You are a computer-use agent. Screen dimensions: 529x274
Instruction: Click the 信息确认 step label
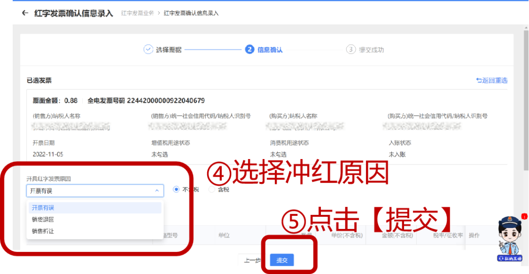pyautogui.click(x=270, y=49)
